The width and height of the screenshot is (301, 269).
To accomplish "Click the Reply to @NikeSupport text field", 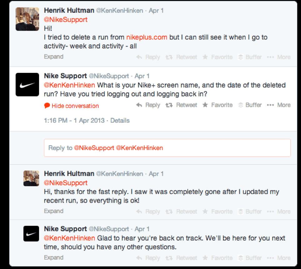I will click(167, 148).
